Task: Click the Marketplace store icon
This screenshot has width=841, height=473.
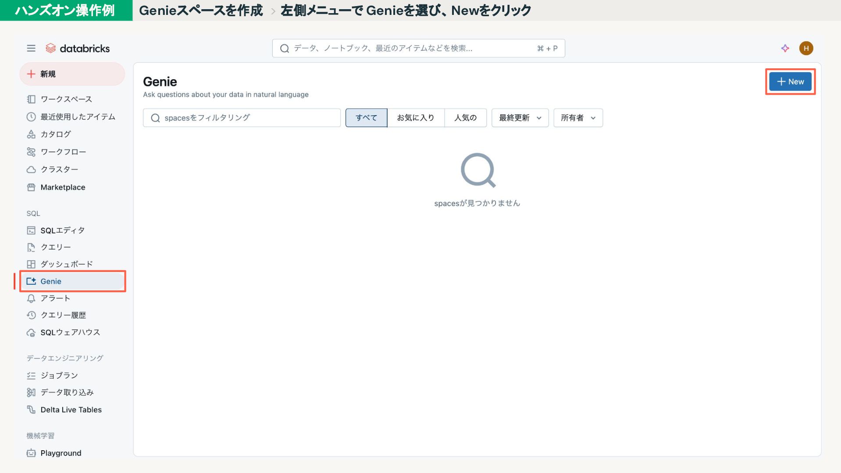Action: (31, 187)
